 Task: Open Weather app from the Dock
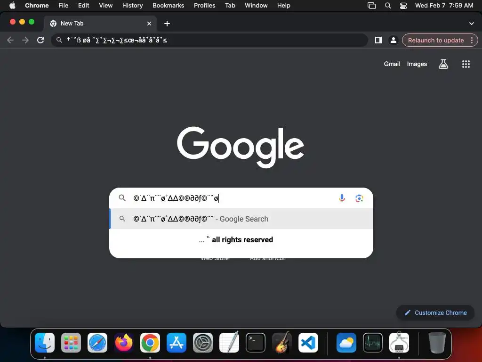click(x=346, y=343)
